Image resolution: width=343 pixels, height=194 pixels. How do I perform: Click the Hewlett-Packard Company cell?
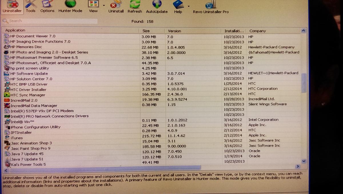[271, 47]
